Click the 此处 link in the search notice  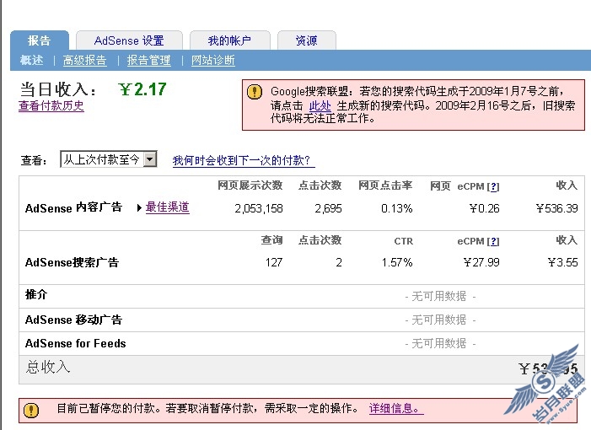pos(320,105)
